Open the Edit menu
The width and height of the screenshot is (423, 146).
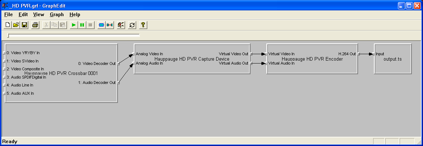click(23, 15)
